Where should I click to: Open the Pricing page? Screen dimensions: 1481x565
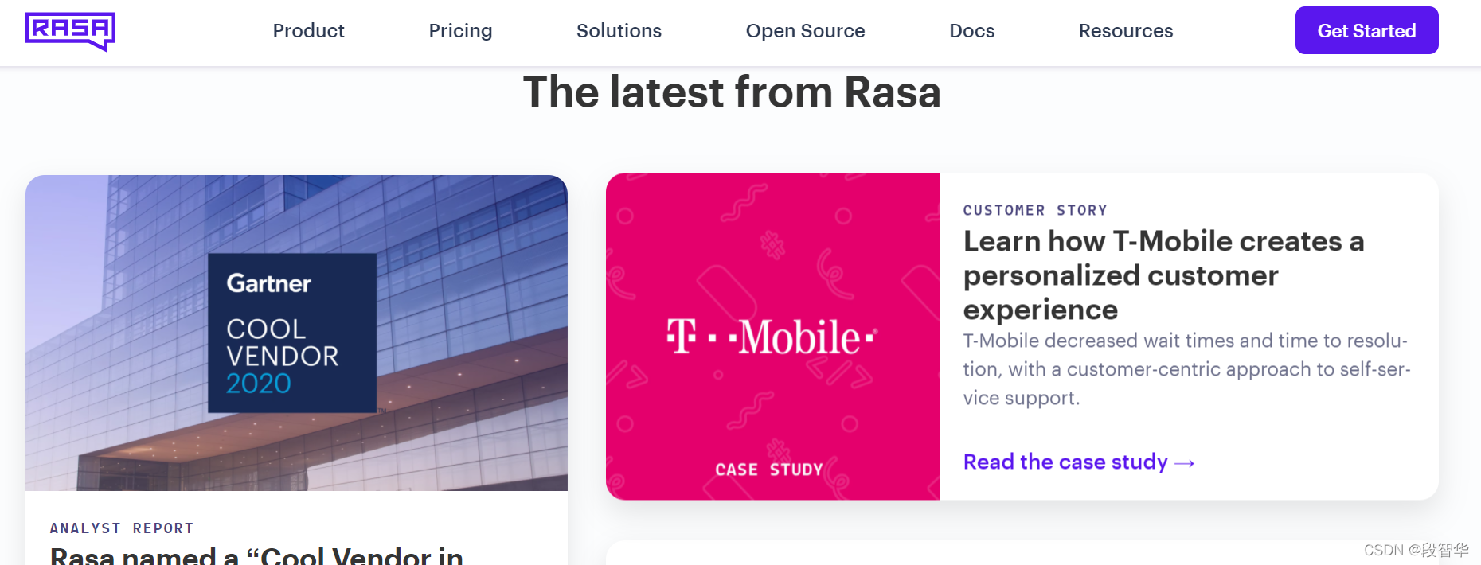coord(460,30)
